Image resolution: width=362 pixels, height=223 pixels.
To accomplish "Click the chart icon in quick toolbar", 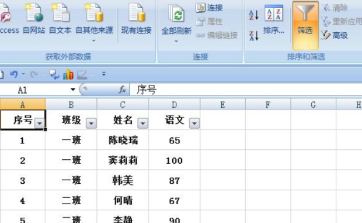I will pyautogui.click(x=68, y=74).
